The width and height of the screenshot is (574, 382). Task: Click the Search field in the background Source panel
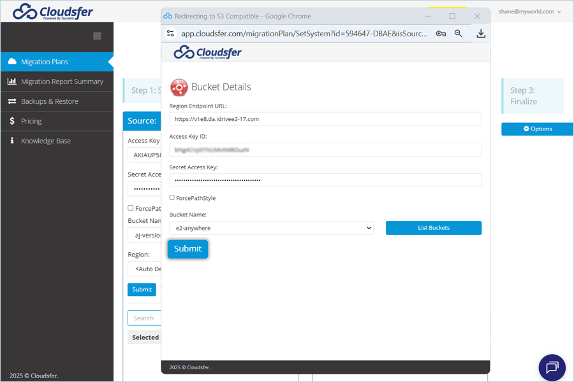click(x=144, y=318)
